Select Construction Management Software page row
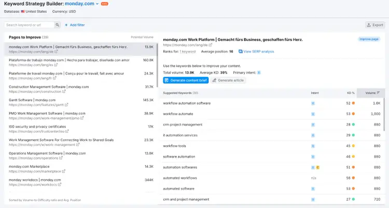The image size is (389, 208). 81,89
